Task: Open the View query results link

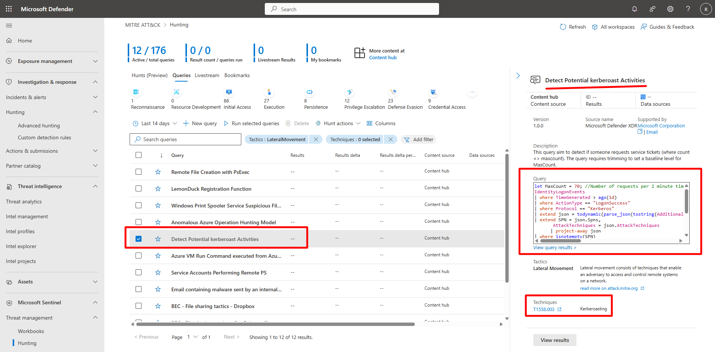Action: tap(554, 248)
